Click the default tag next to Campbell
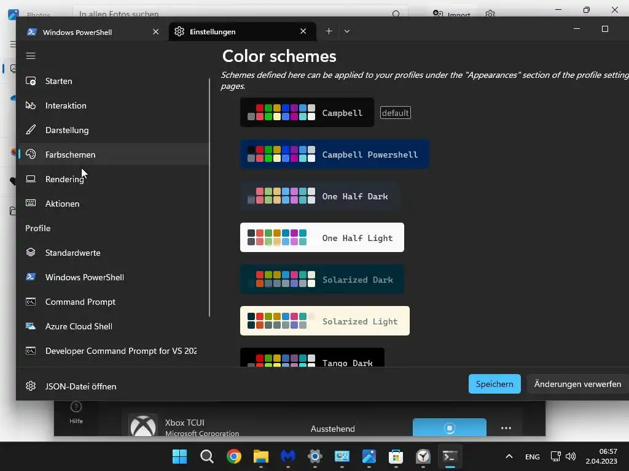Screen dimensions: 629x471 tap(395, 113)
